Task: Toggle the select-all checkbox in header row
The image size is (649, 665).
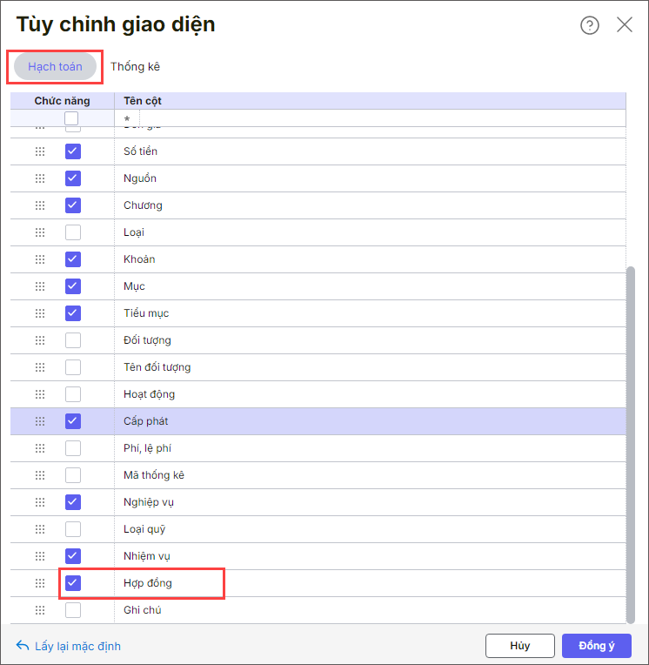Action: 71,118
